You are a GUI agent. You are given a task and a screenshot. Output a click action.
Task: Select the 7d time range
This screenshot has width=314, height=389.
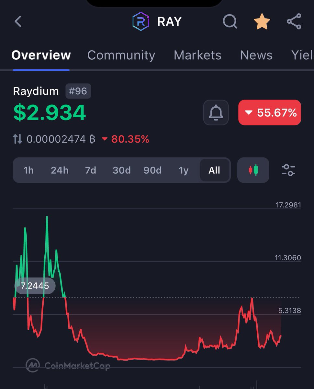[x=91, y=170]
